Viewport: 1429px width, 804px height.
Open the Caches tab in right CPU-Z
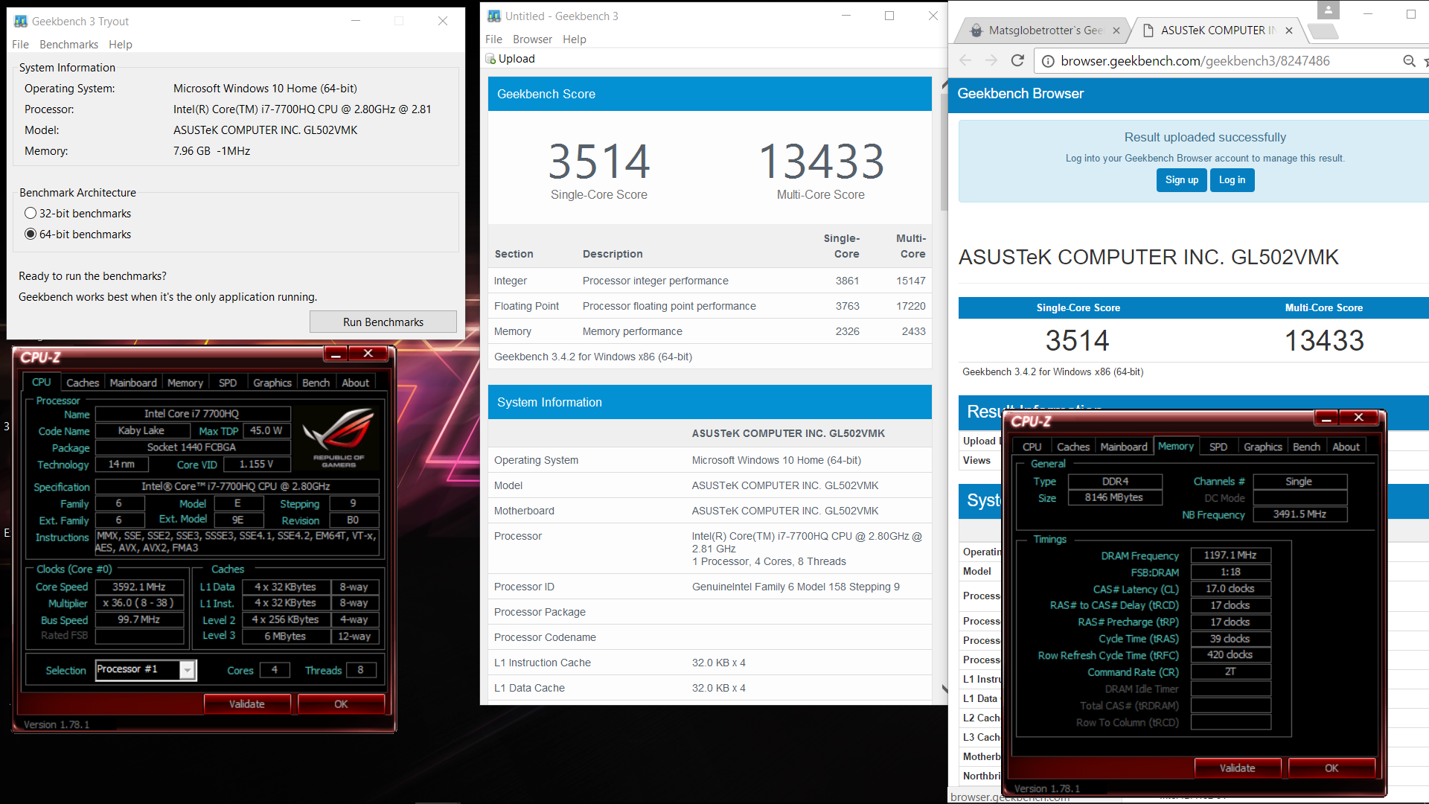coord(1073,447)
